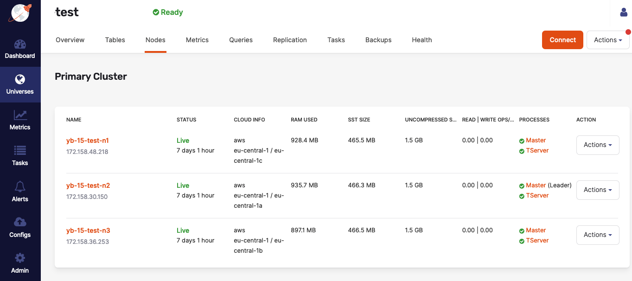Click the Ready status indicator
The image size is (632, 281).
pyautogui.click(x=167, y=13)
